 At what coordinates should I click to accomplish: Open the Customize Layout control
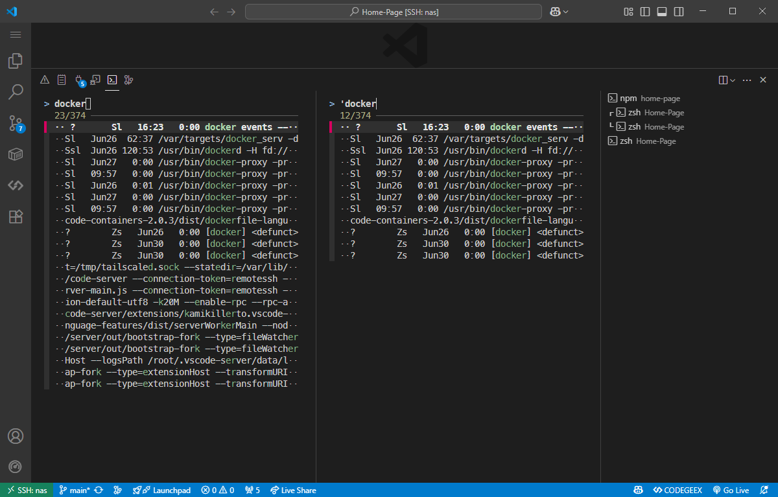point(628,12)
